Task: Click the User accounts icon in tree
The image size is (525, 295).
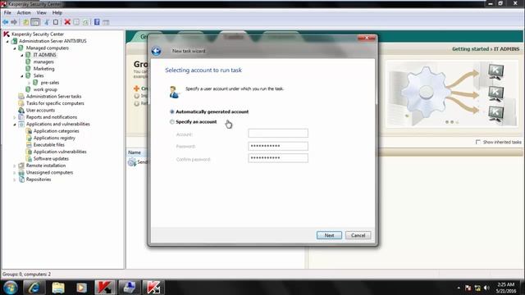Action: pyautogui.click(x=21, y=111)
